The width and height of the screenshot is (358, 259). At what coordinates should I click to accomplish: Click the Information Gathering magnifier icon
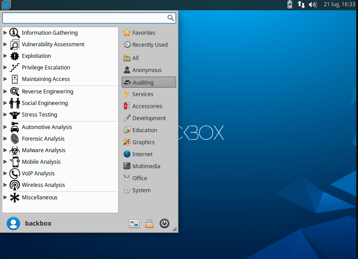(x=15, y=33)
